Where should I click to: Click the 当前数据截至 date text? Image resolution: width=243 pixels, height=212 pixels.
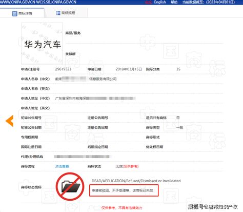coord(209,2)
